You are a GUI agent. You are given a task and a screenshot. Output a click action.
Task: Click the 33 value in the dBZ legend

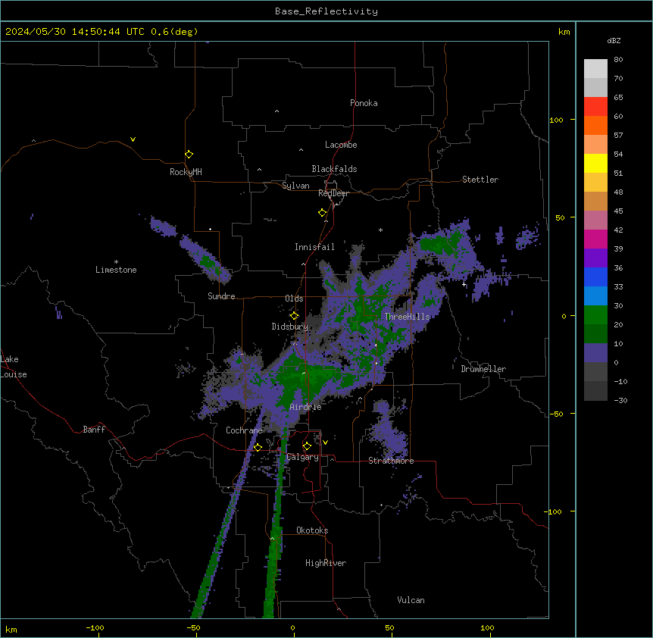[x=618, y=287]
